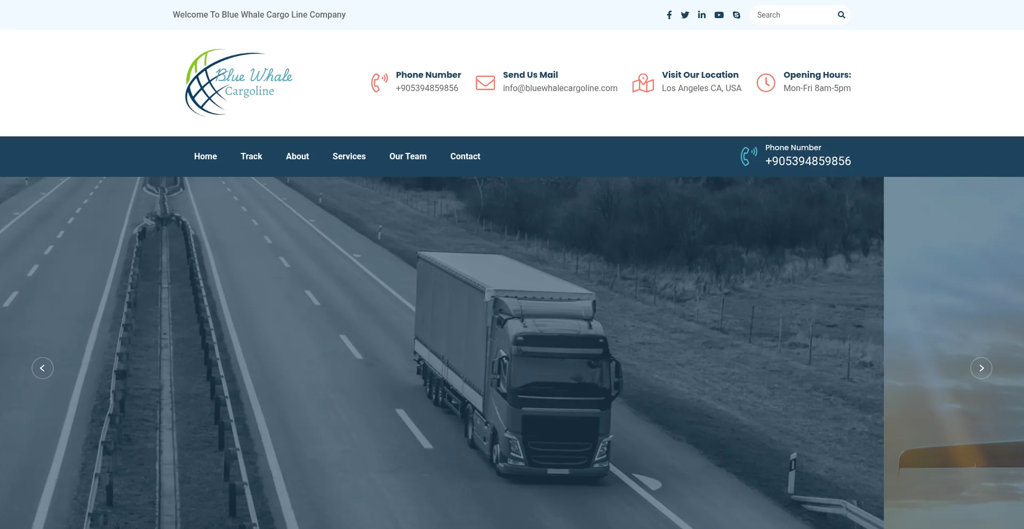
Task: Focus the Search input field
Action: pyautogui.click(x=792, y=15)
